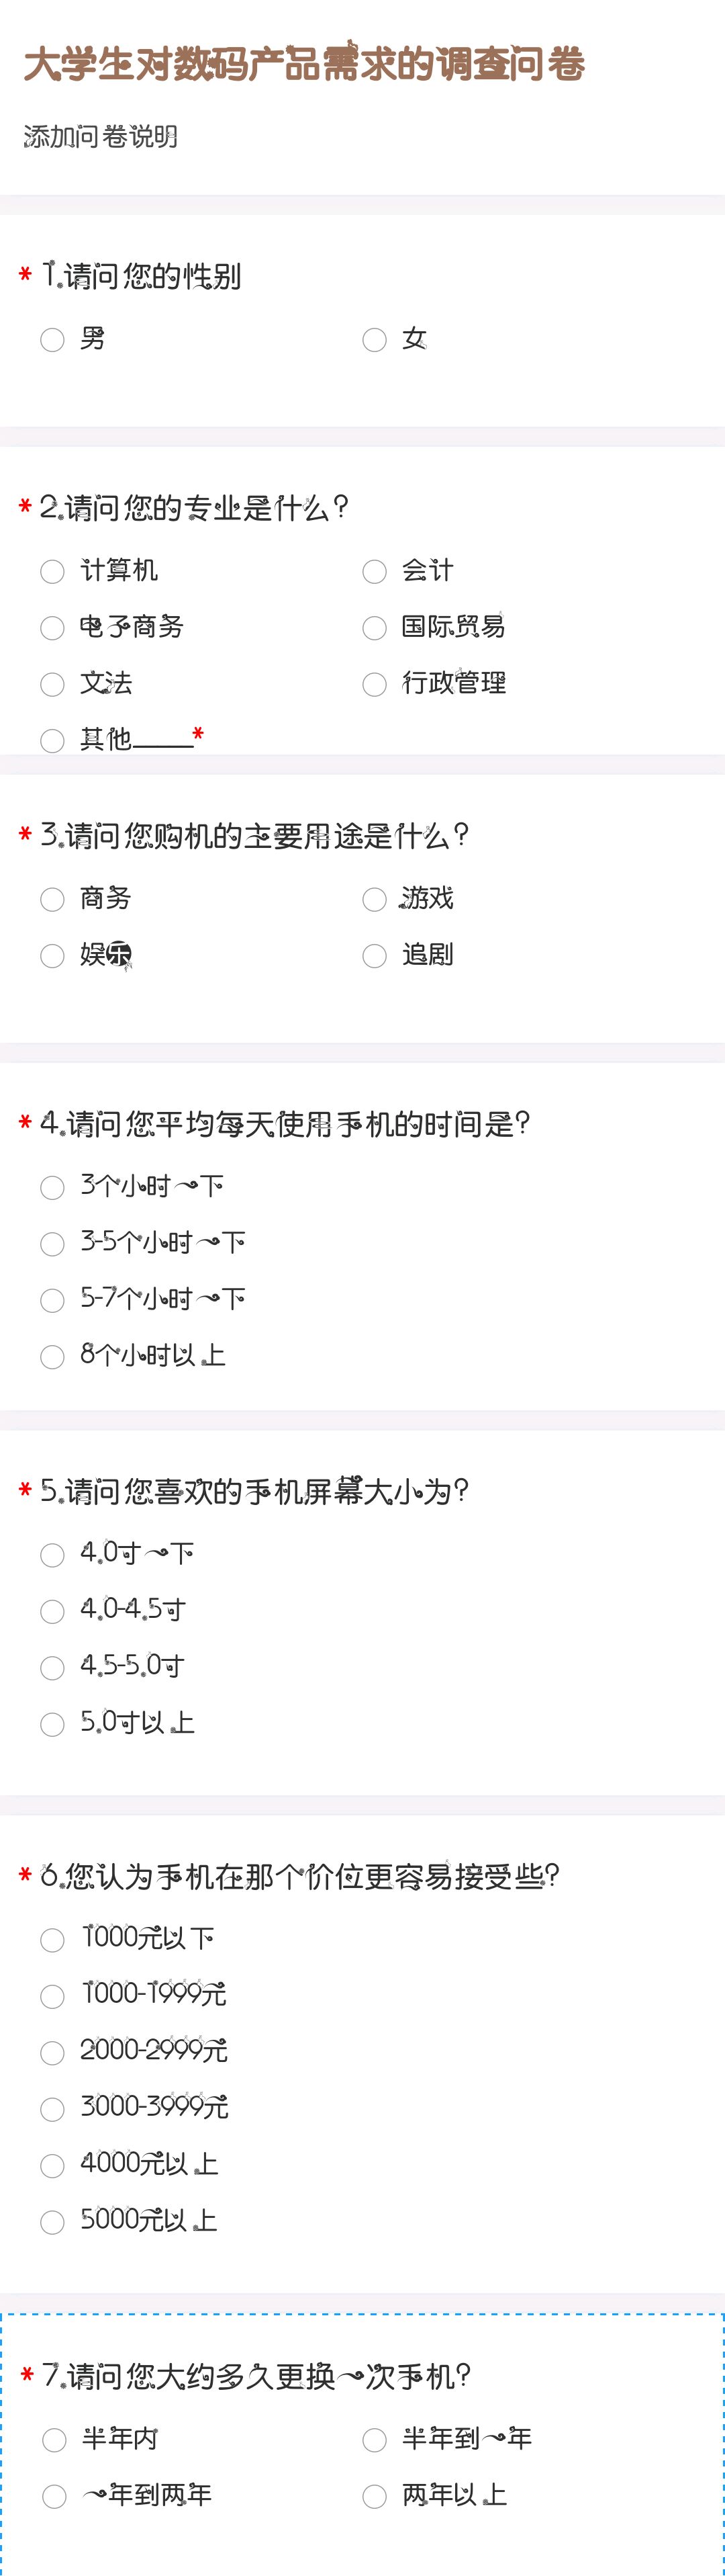Select the 行政管理 major option
The width and height of the screenshot is (725, 2576).
click(x=375, y=684)
